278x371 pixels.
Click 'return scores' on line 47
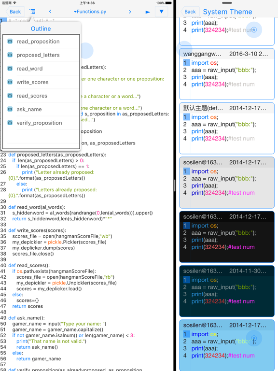coord(28,306)
